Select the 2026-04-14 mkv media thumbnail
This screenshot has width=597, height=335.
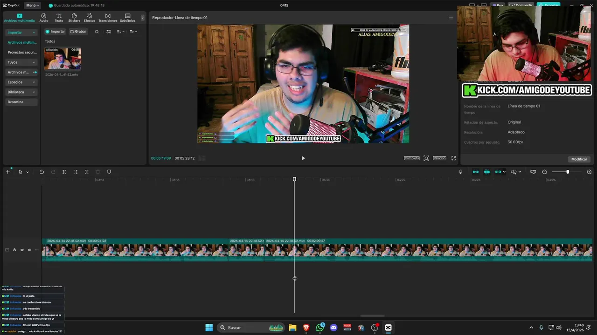[62, 59]
